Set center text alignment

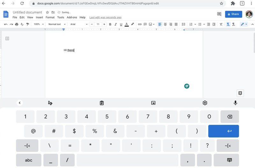[x=165, y=24]
